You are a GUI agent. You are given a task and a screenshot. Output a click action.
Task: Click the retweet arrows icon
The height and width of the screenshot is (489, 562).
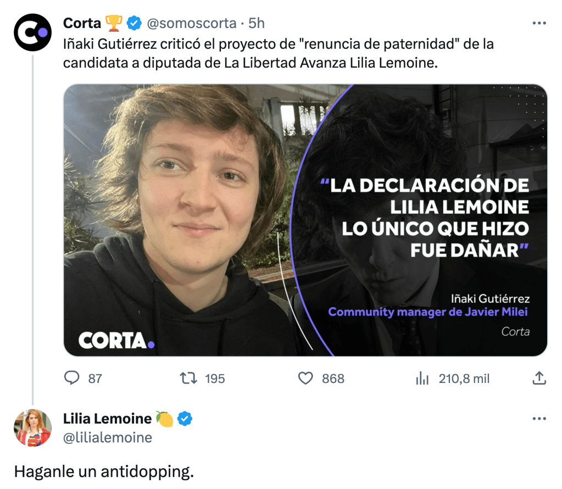[188, 378]
